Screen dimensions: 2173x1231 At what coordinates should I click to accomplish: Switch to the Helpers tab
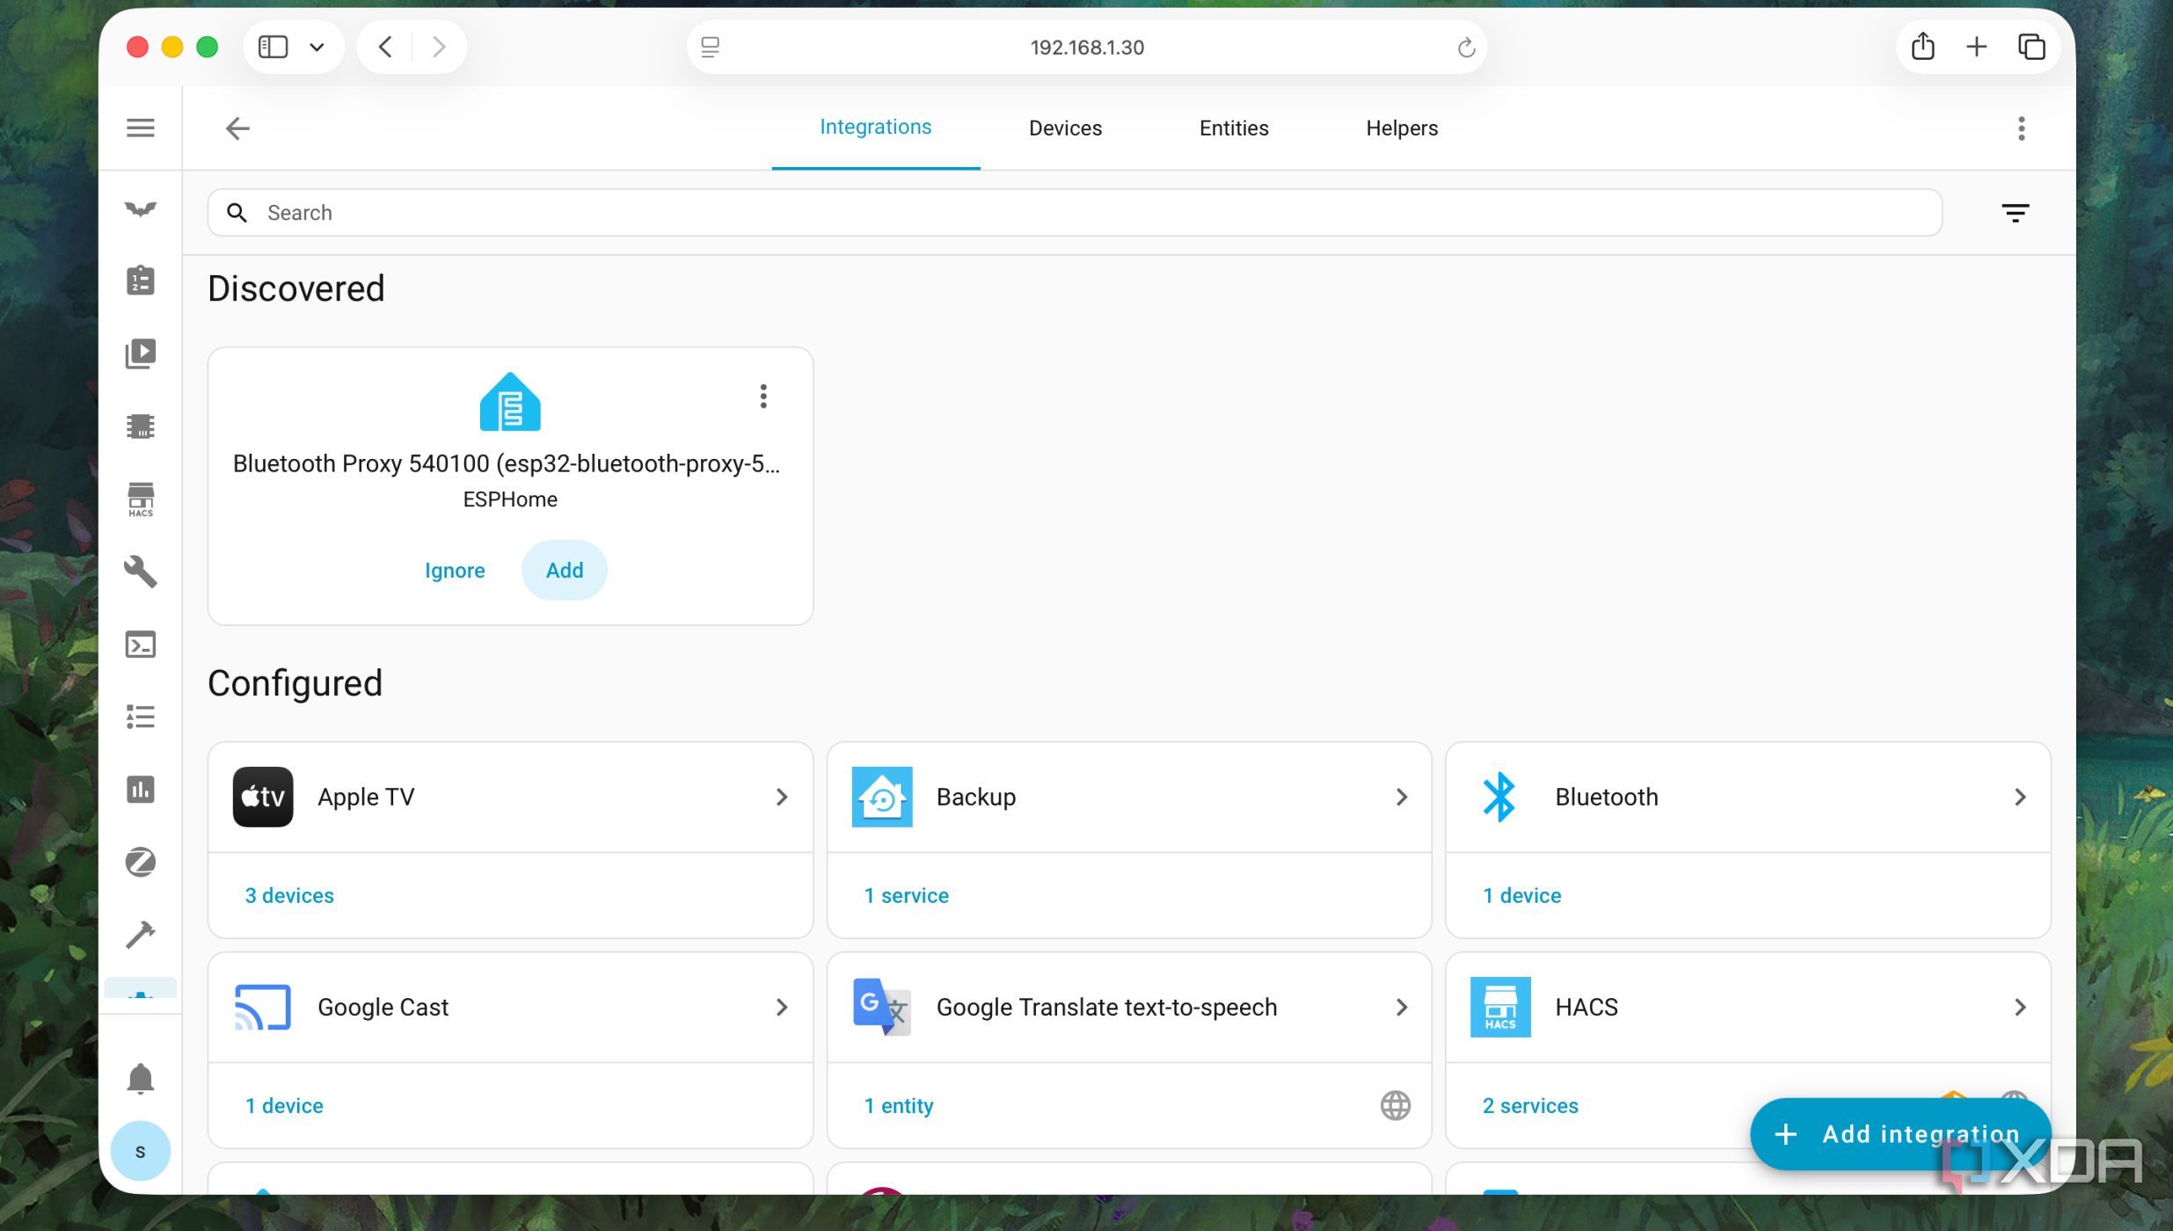[1402, 128]
